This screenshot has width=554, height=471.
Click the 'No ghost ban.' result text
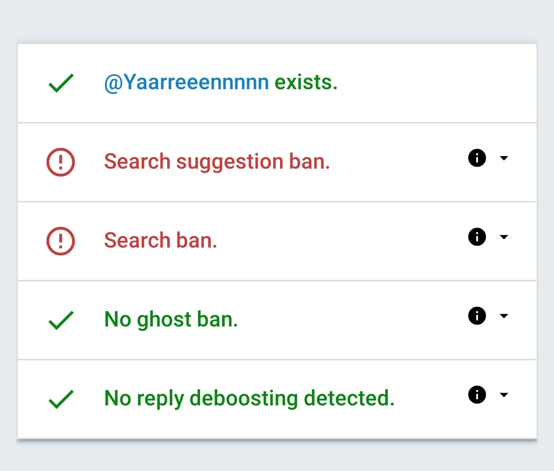[171, 320]
